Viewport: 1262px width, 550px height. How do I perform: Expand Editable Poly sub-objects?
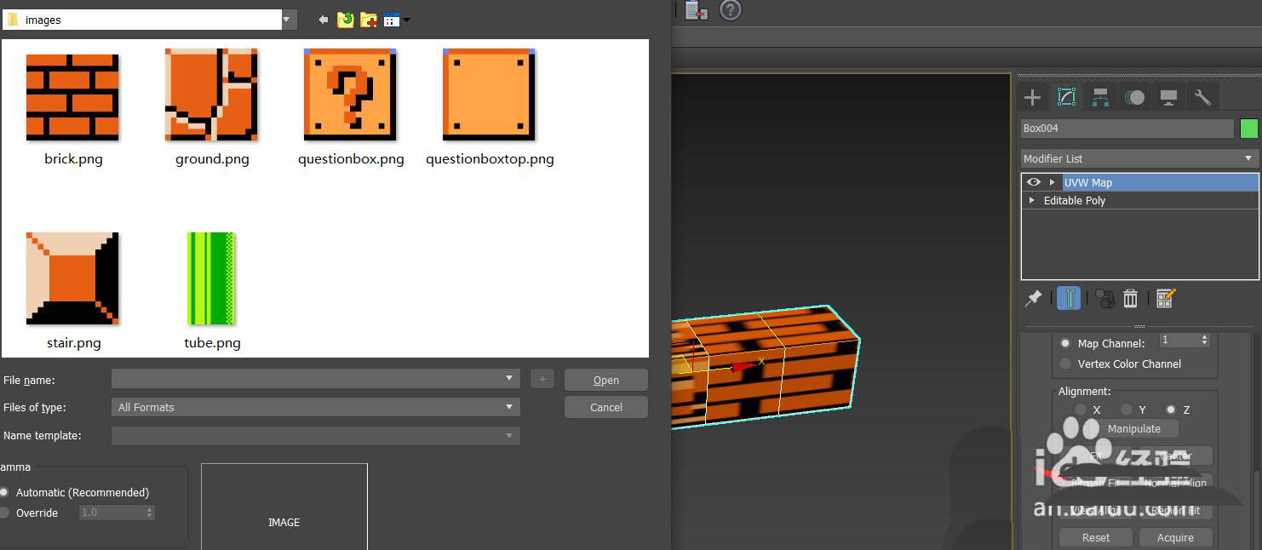pyautogui.click(x=1032, y=200)
